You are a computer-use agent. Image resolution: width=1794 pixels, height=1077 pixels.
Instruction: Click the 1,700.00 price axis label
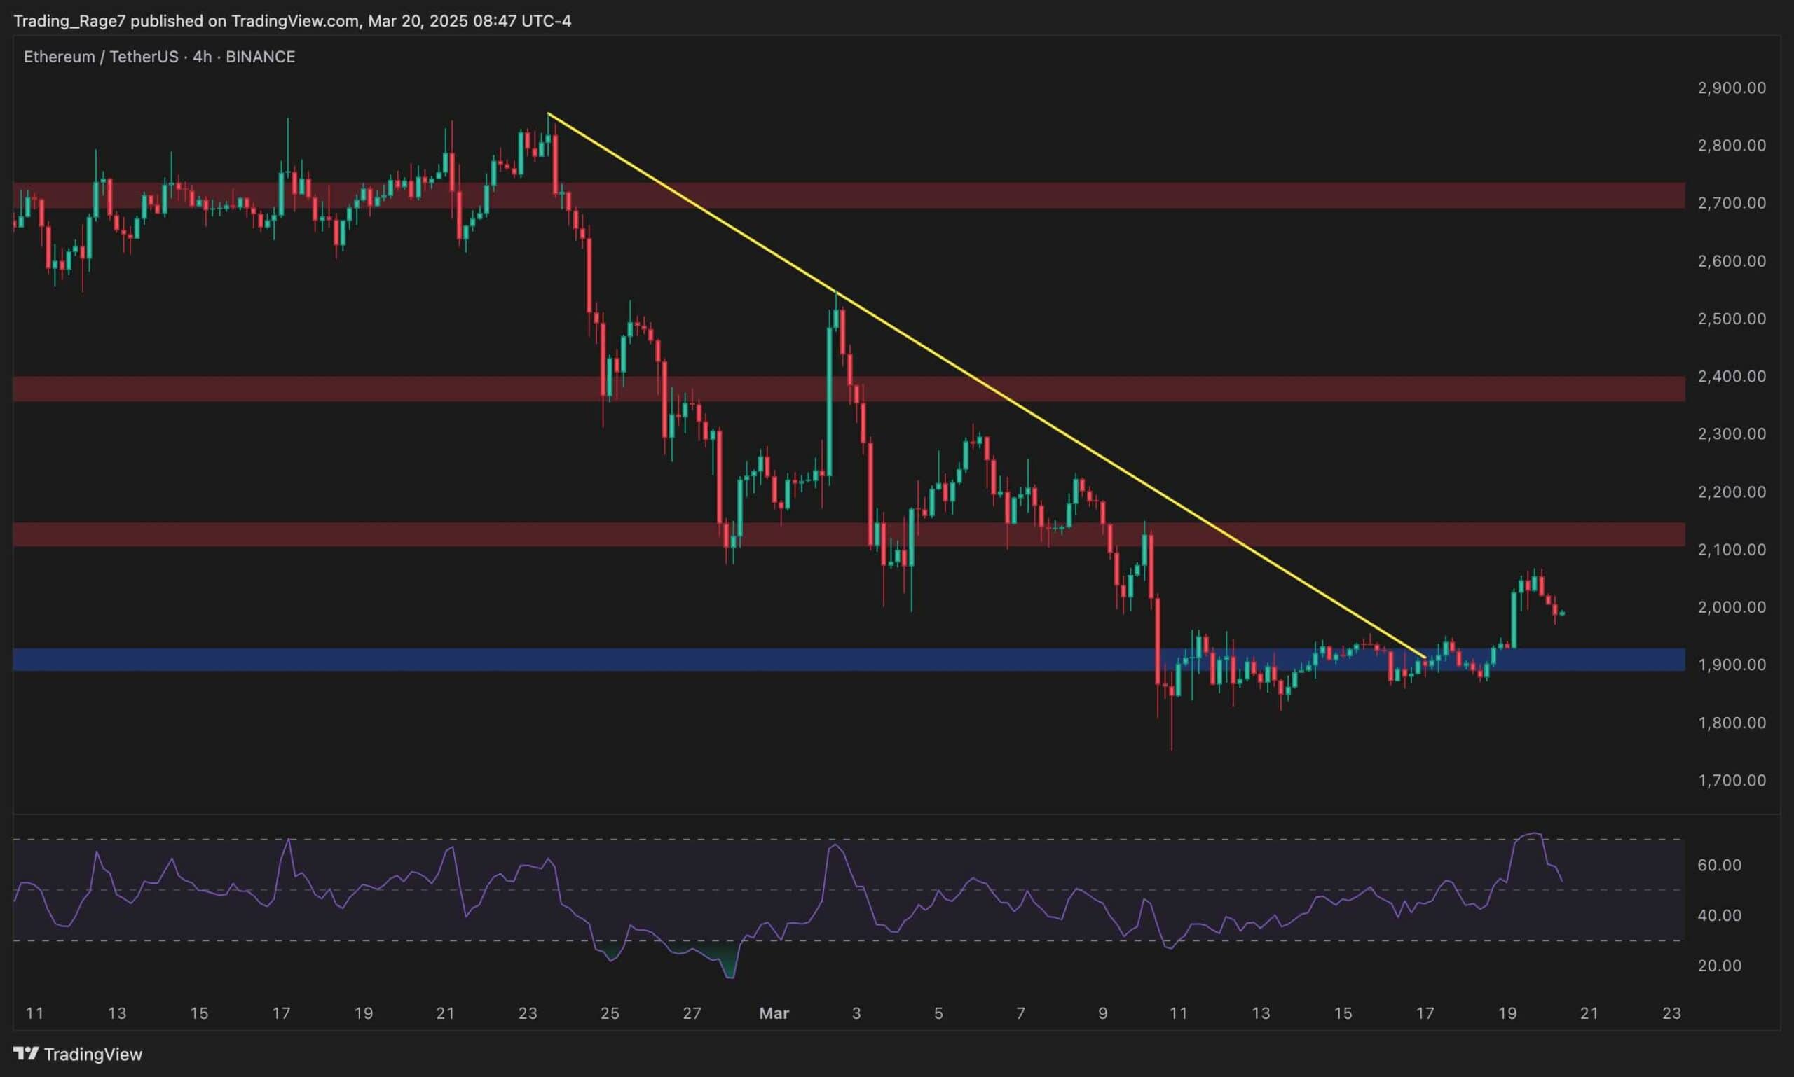(x=1732, y=780)
